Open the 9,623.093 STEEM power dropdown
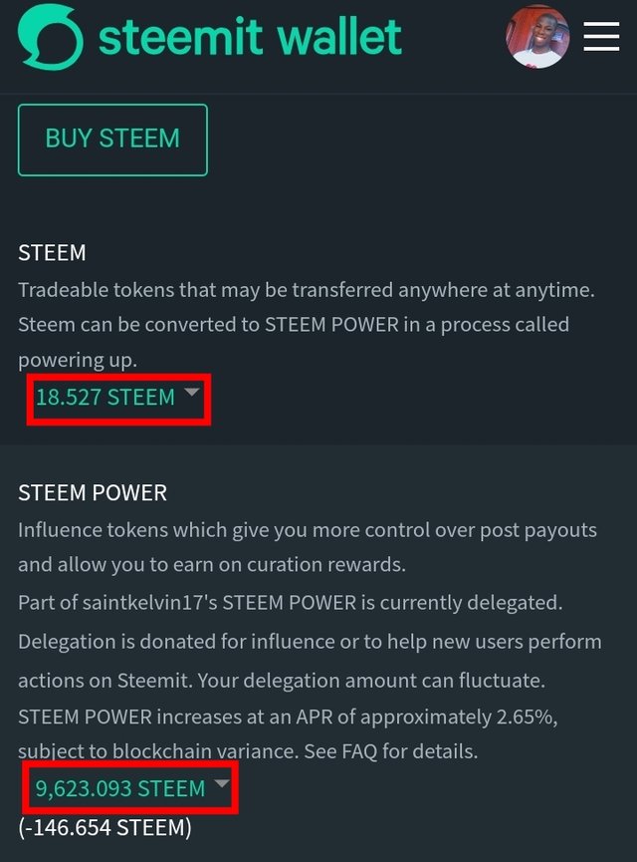Viewport: 637px width, 862px height. [x=120, y=789]
